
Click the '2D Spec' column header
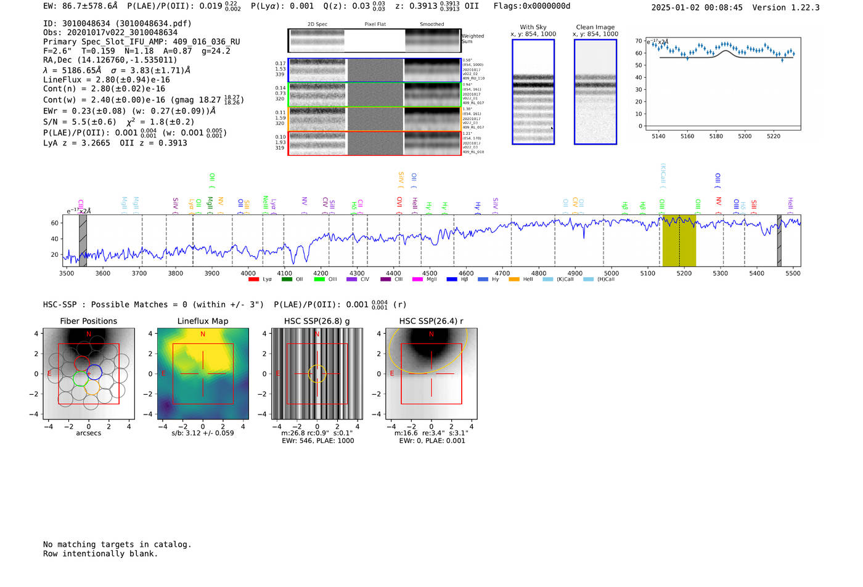tap(317, 25)
